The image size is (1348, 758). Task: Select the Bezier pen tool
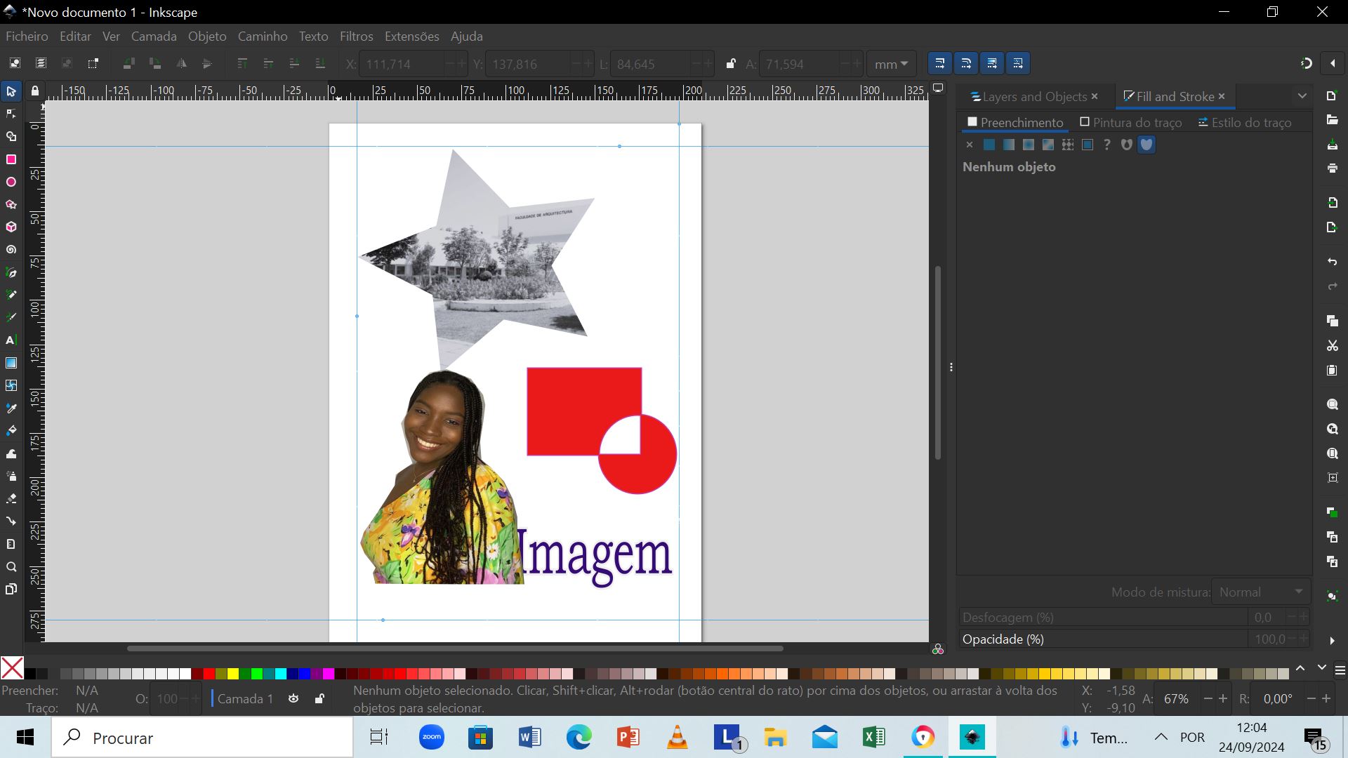point(11,272)
